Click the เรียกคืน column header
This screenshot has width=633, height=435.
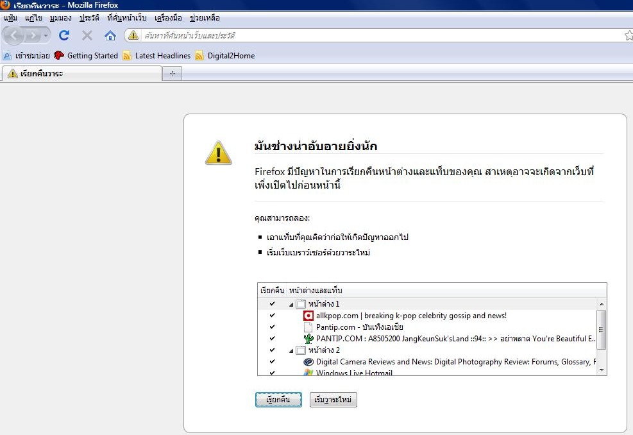[272, 291]
